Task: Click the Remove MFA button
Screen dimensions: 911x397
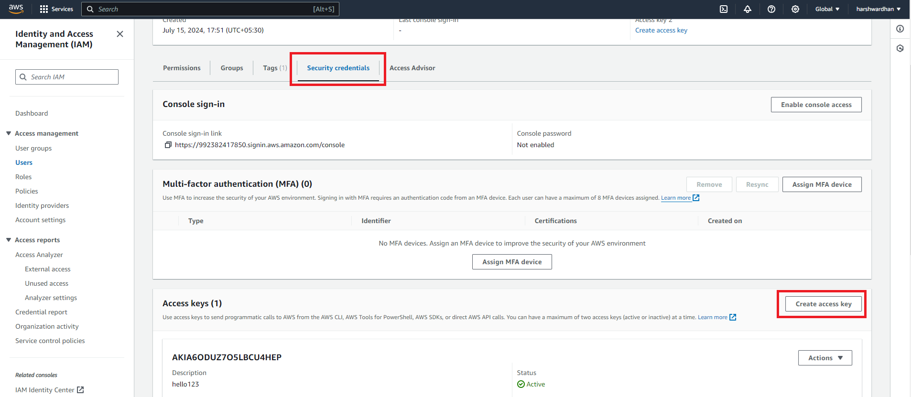Action: click(709, 184)
